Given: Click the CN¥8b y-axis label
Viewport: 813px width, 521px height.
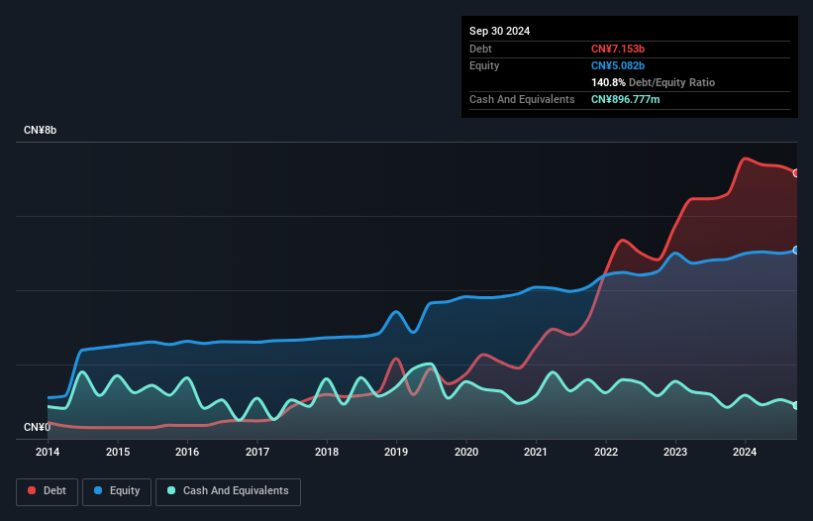Looking at the screenshot, I should [x=40, y=130].
